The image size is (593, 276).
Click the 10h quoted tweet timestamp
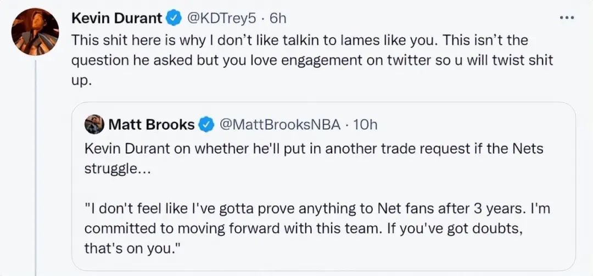click(365, 125)
